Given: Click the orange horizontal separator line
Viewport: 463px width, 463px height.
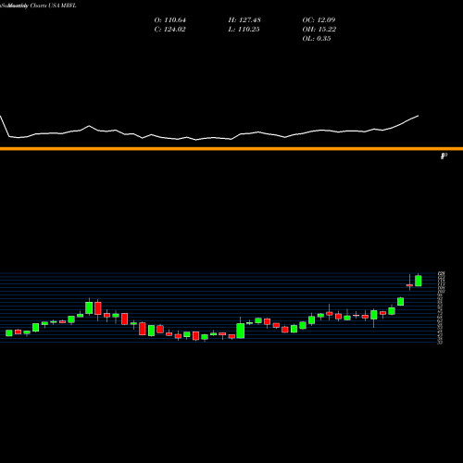Looking at the screenshot, I should coord(231,149).
